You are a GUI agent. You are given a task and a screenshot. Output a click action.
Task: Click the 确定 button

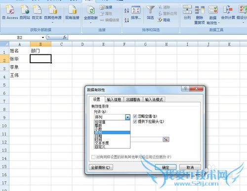[x=165, y=167]
